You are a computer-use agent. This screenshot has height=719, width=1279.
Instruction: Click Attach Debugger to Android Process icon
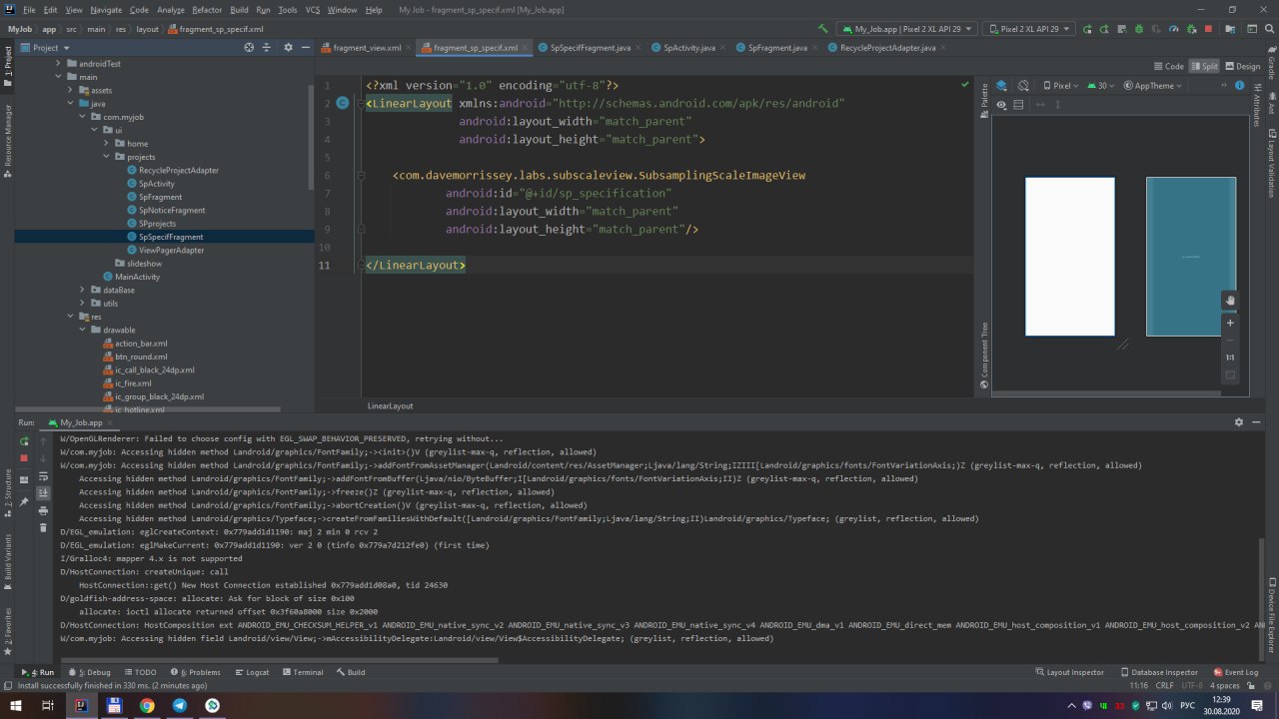click(x=1193, y=29)
